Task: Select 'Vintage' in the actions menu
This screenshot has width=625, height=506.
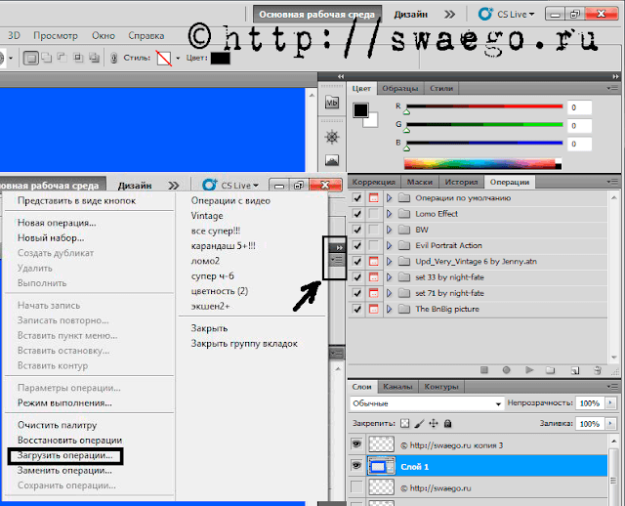Action: coord(207,216)
